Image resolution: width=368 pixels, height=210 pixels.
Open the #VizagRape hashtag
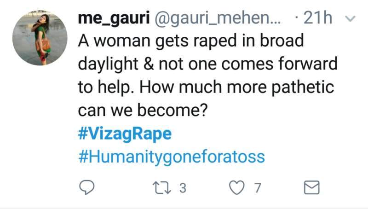click(125, 134)
